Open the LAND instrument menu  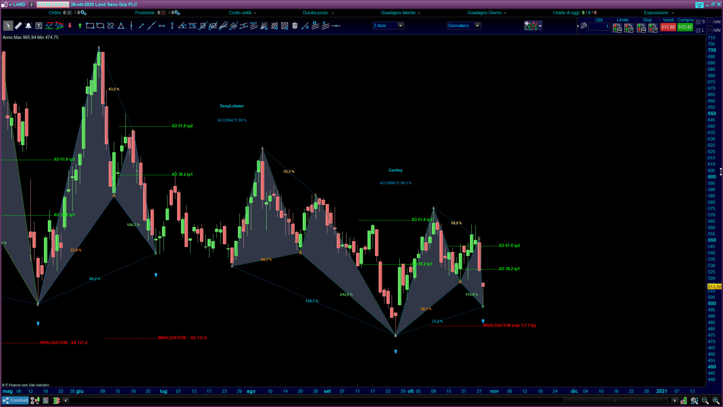tap(17, 5)
